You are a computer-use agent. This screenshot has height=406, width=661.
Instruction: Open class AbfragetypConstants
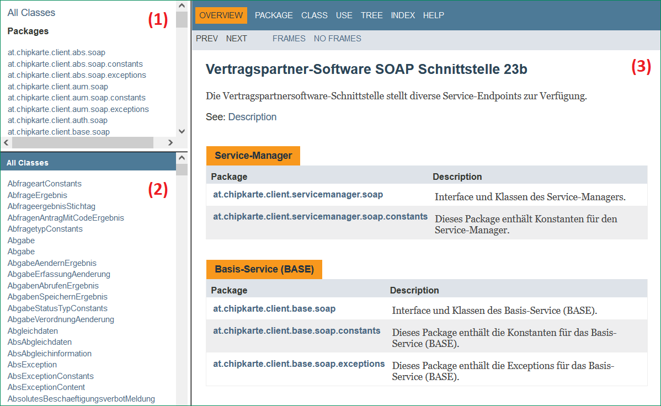45,229
